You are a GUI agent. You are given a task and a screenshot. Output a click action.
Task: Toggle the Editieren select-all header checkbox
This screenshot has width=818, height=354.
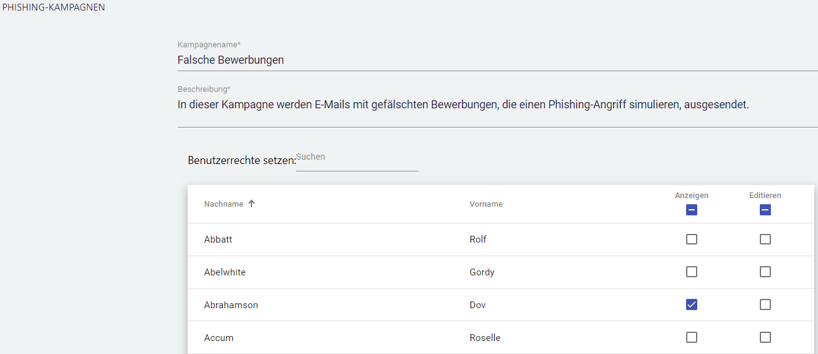coord(765,210)
